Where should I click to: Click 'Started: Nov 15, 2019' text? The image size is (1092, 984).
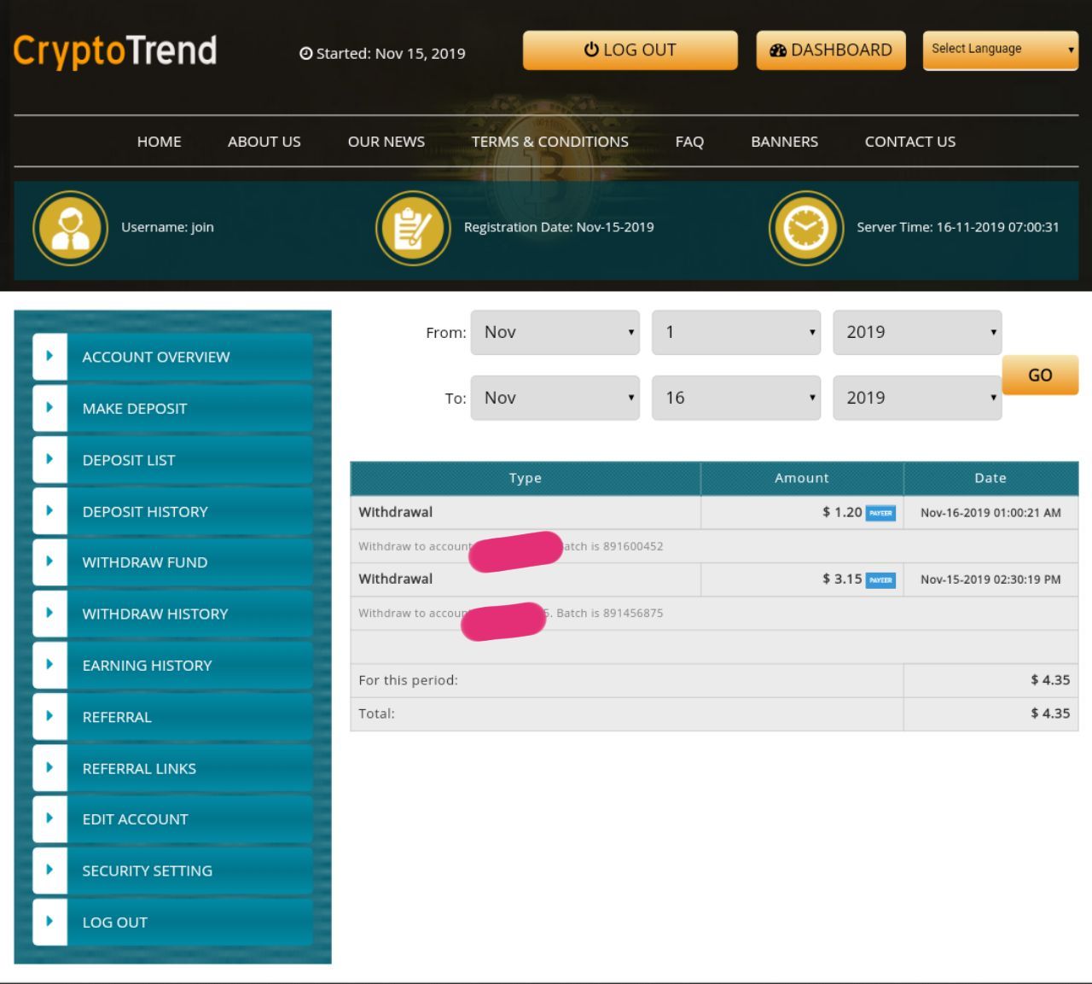382,53
